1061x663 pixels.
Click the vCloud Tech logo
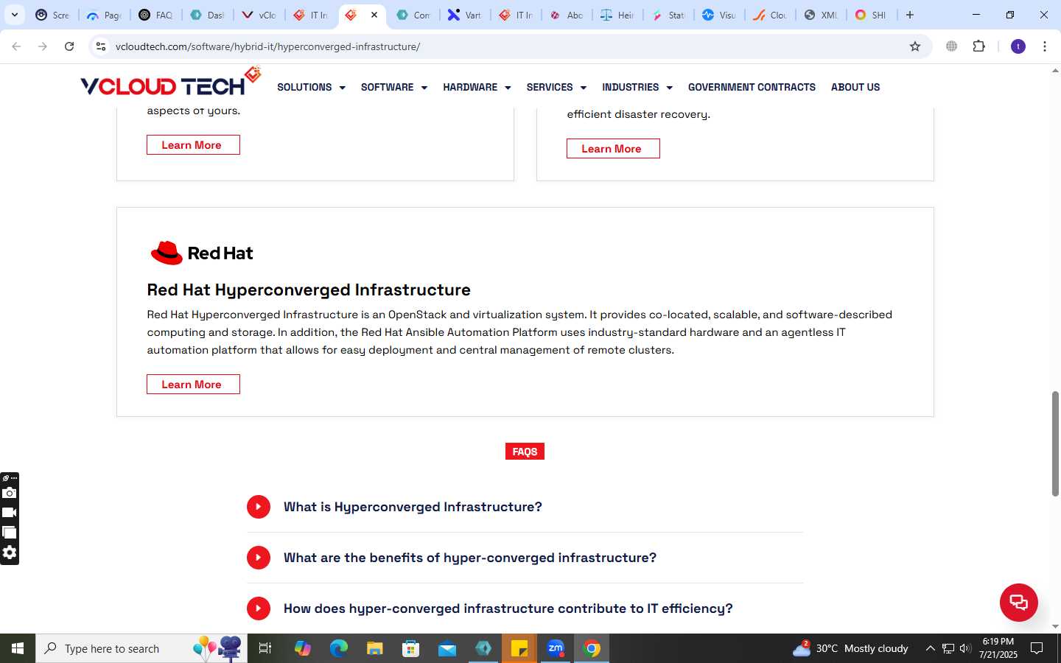pos(170,83)
